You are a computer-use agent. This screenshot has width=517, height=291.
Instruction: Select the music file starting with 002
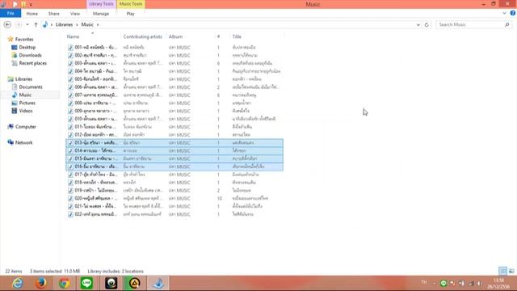pos(174,56)
